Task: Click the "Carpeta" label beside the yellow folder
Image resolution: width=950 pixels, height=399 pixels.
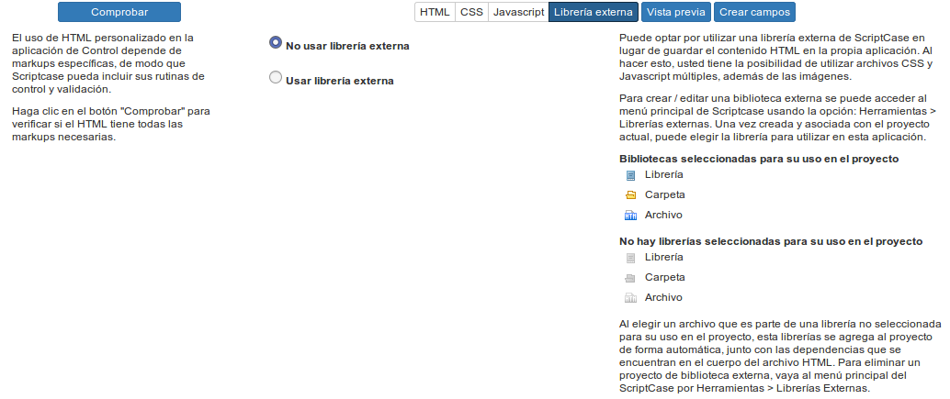Action: [x=664, y=194]
